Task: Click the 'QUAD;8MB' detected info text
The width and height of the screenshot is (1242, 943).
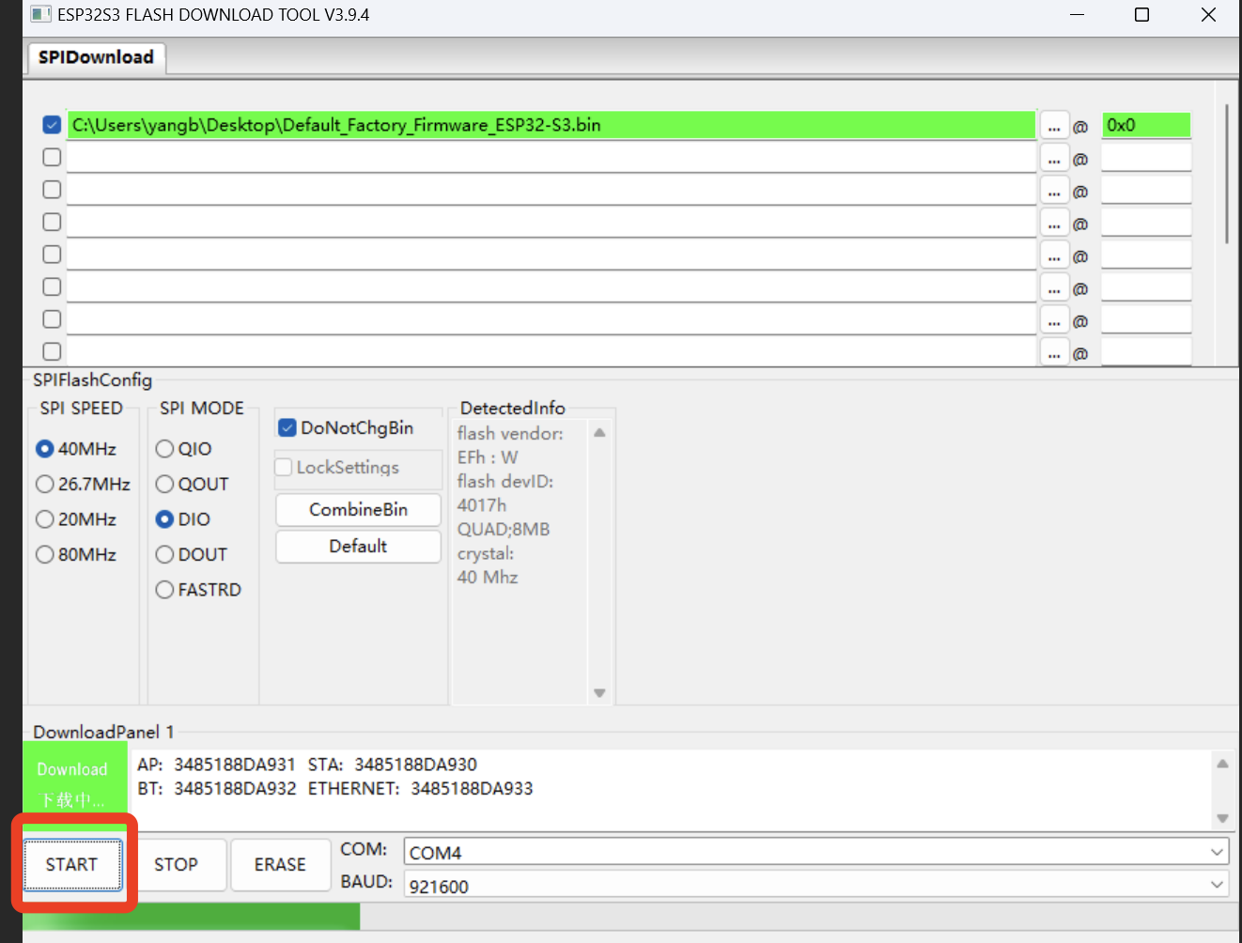Action: click(x=504, y=530)
